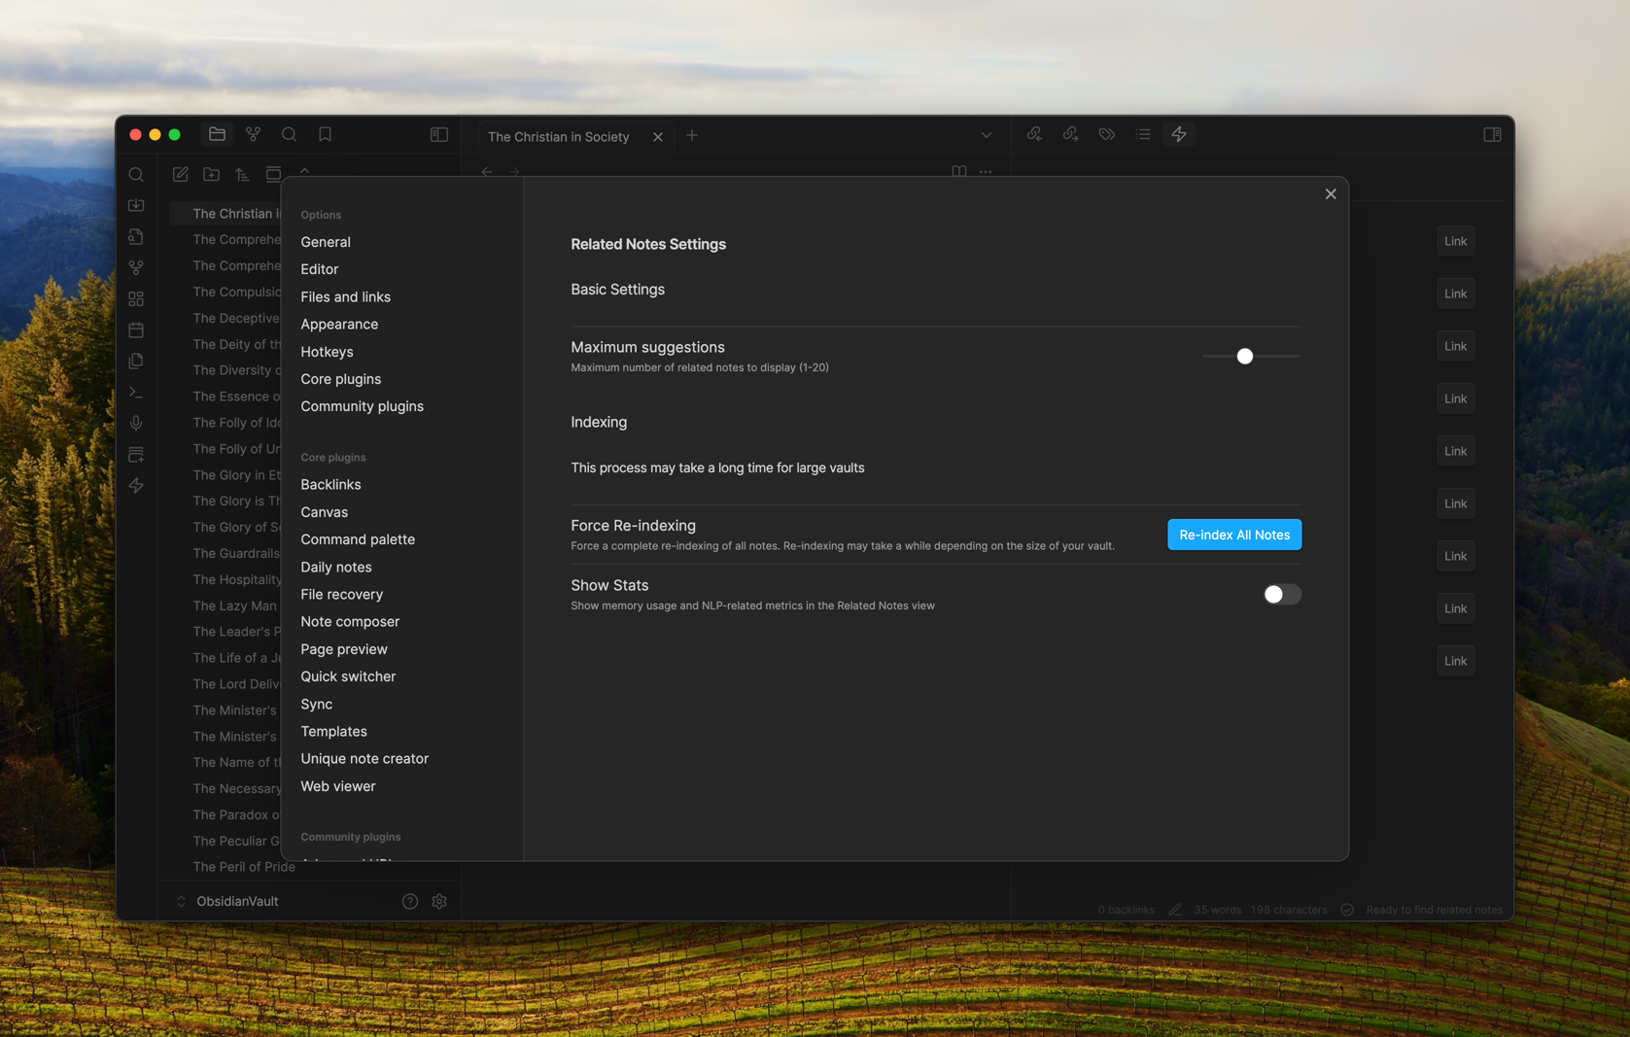Create a new note with the pencil icon
The image size is (1630, 1037).
coord(180,174)
